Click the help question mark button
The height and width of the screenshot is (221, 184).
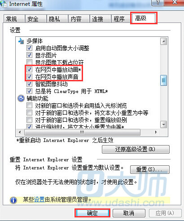158,3
